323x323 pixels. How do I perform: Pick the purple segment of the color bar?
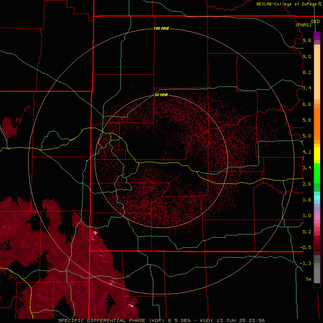(x=317, y=36)
